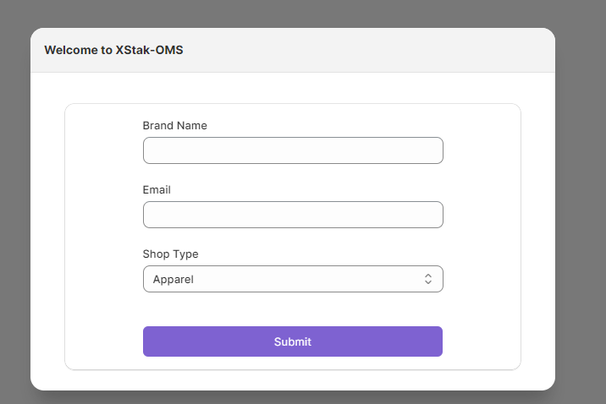Screen dimensions: 606x404
Task: Click white gap between header and form card
Action: click(x=293, y=88)
